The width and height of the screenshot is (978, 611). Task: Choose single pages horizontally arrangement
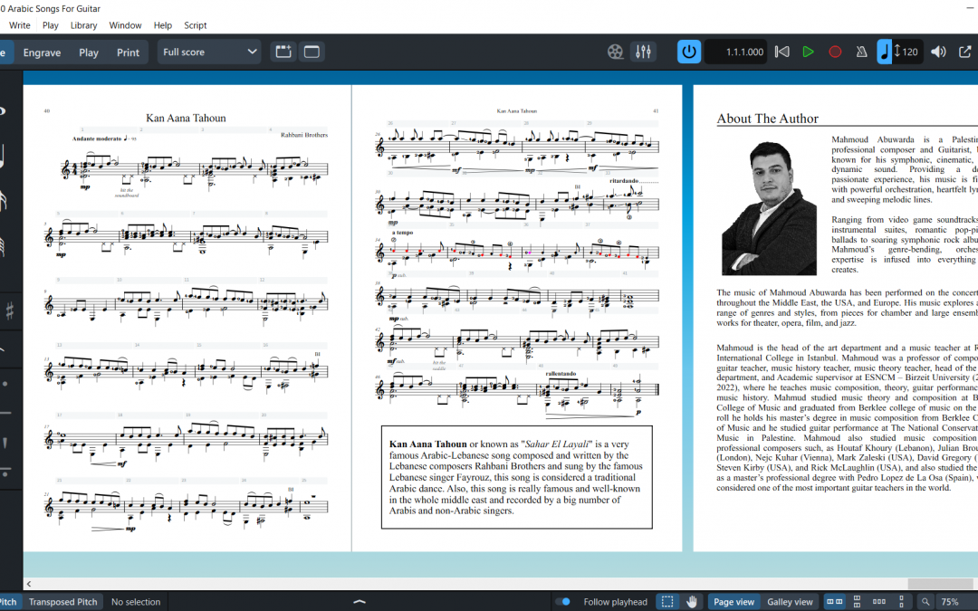coord(878,602)
